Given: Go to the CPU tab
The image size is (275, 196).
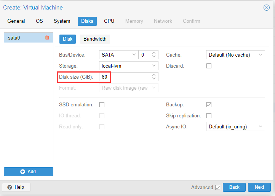Looking at the screenshot, I should (109, 21).
